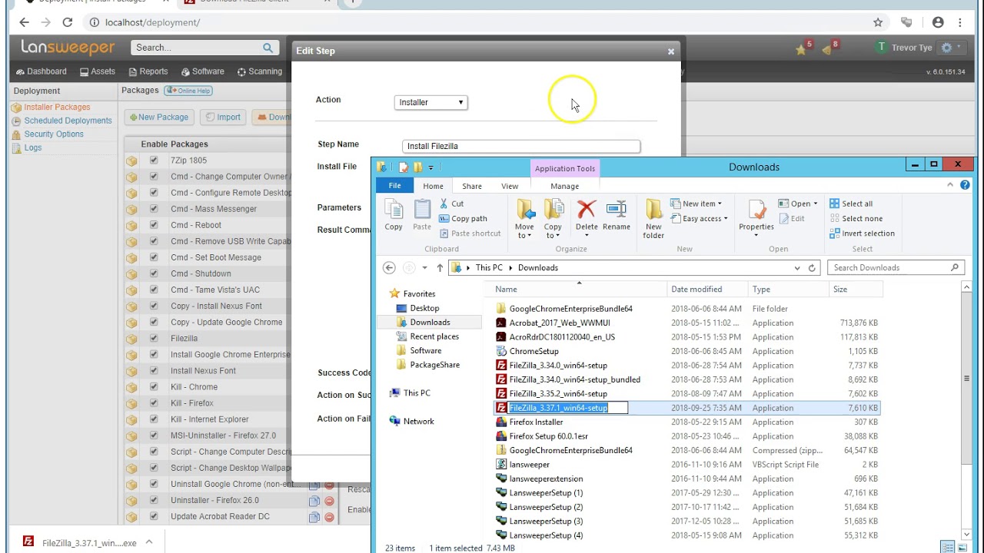Toggle Install Nexus Font checkbox
Image resolution: width=984 pixels, height=553 pixels.
(x=154, y=371)
